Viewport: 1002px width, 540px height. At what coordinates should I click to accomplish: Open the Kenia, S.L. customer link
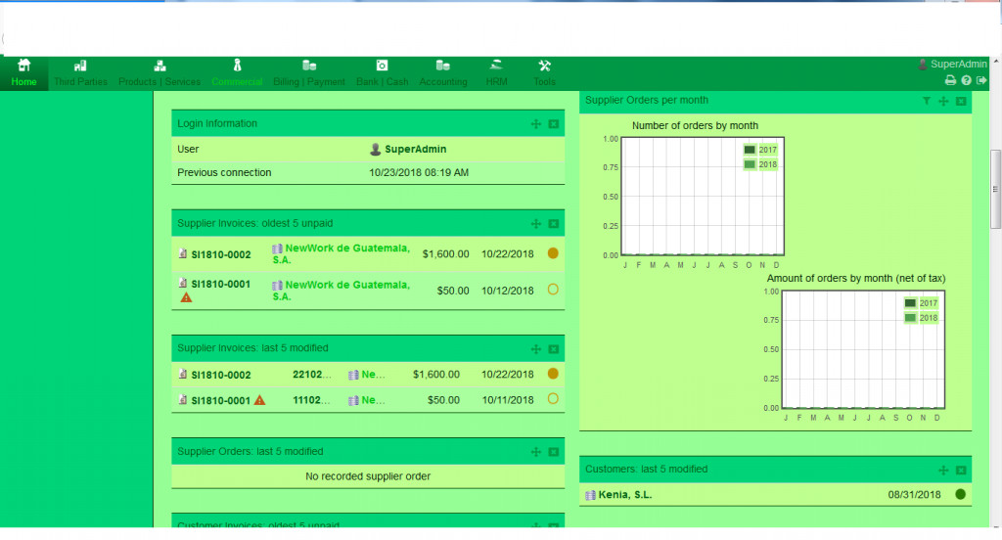pyautogui.click(x=623, y=495)
